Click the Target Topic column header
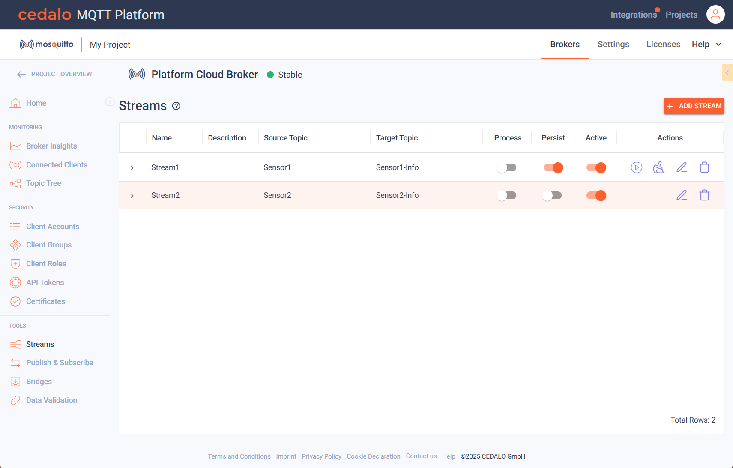Screen dimensions: 733x468 tap(397, 138)
